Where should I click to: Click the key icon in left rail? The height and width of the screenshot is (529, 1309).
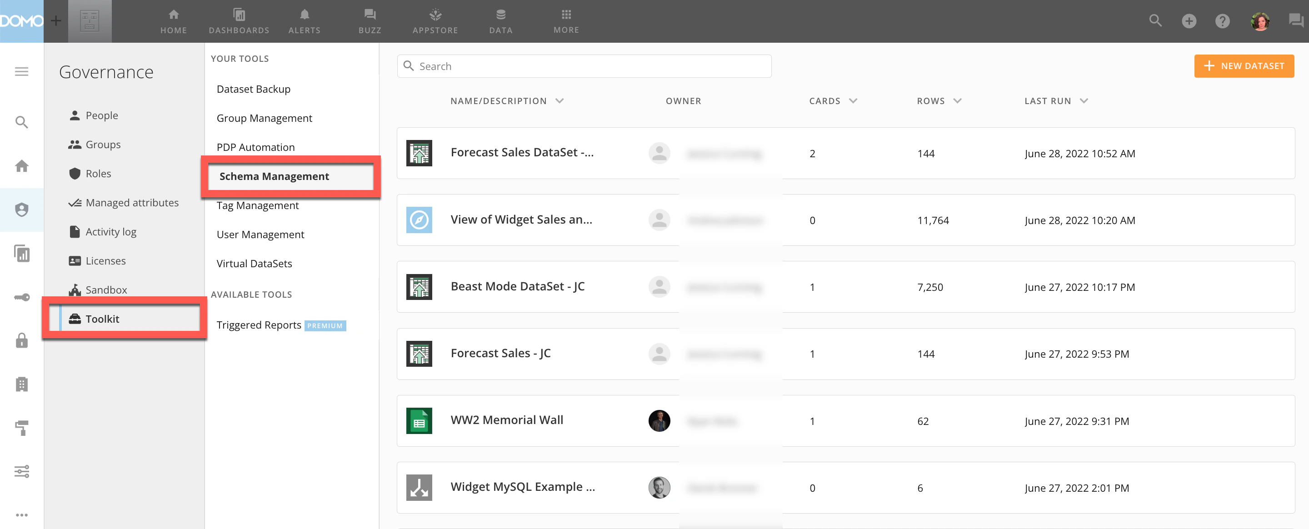(x=22, y=297)
